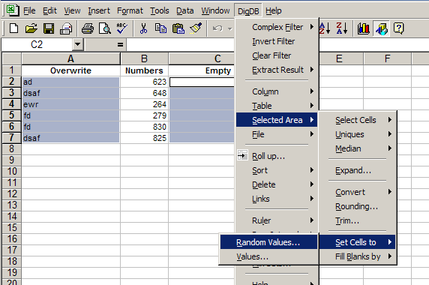Screen dimensions: 429x285
Task: Choose Roll up... menu entry
Action: tap(277, 156)
